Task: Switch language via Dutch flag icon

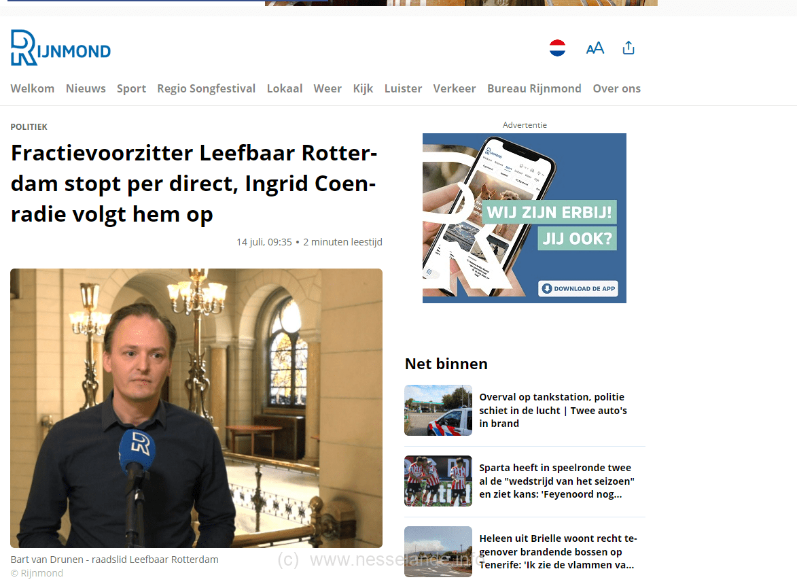Action: [558, 48]
